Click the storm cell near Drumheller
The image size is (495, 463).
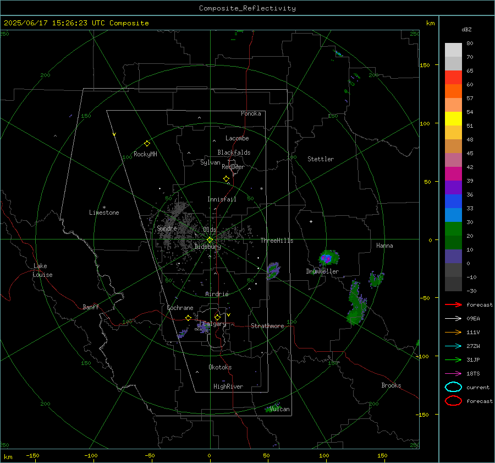coord(328,258)
